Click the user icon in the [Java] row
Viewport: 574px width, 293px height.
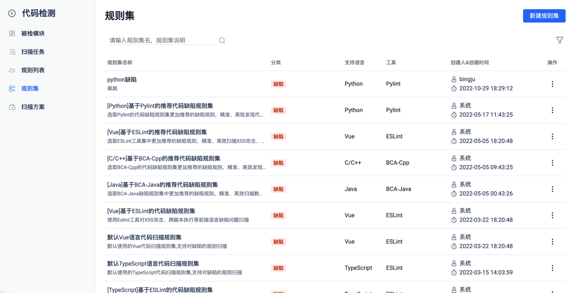454,185
